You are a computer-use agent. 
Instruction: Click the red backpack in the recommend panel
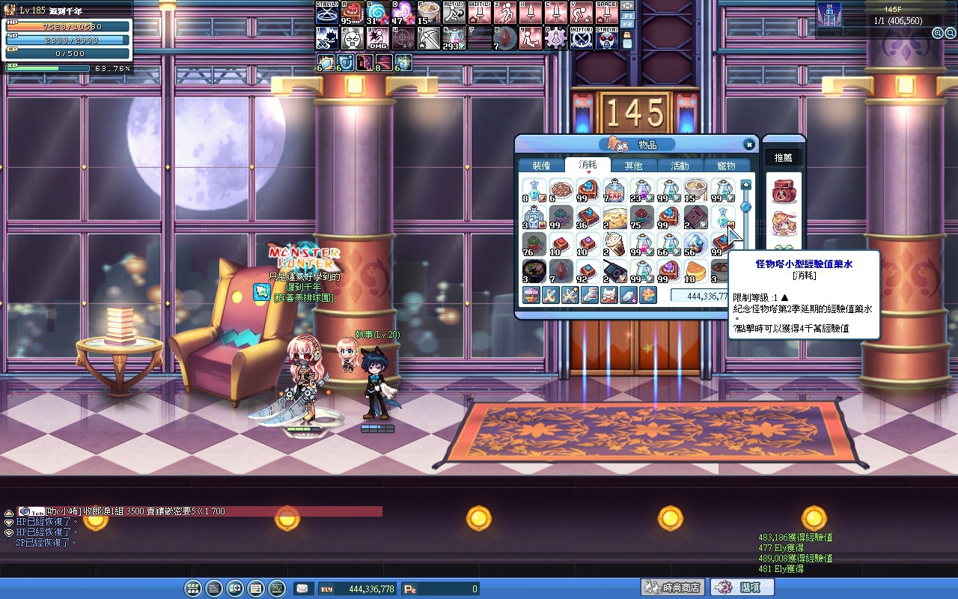784,191
